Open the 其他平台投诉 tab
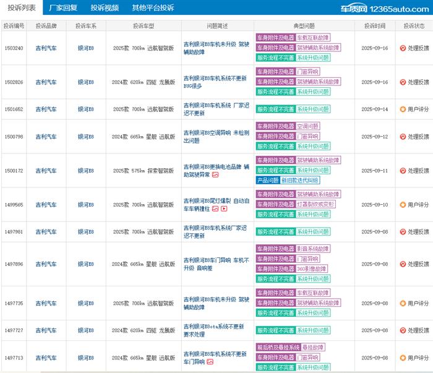Image resolution: width=433 pixels, height=373 pixels. pos(153,8)
